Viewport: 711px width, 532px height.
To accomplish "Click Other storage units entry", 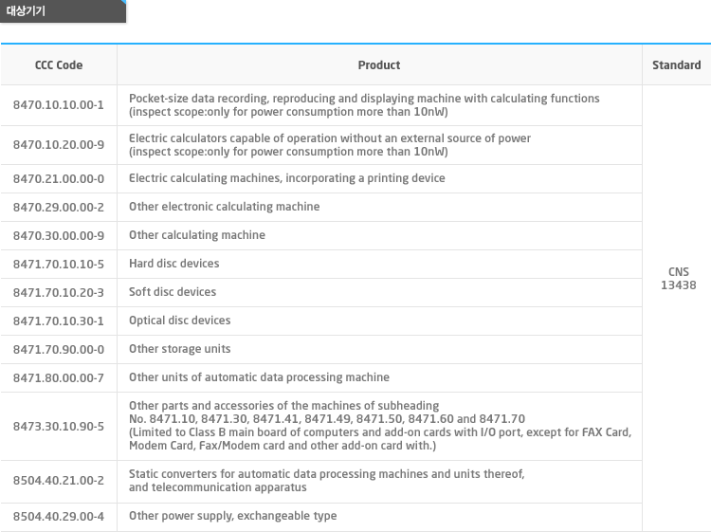I will pos(179,349).
